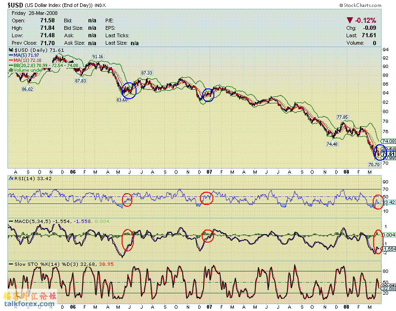Click the 77.85 peak price label
396x311 pixels.
342,117
